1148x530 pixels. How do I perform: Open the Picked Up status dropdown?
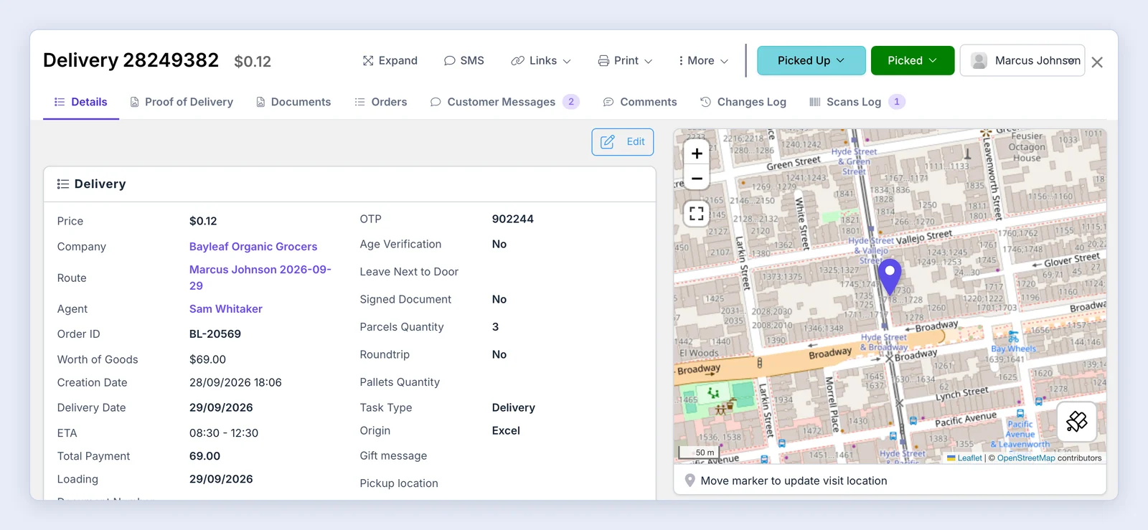pos(811,60)
